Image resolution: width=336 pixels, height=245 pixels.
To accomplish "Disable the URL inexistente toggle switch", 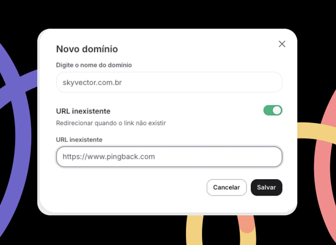I will (x=273, y=110).
